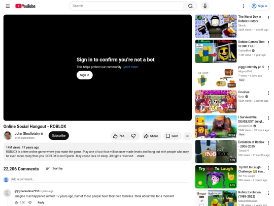Open Roblox Evolution (1989-2022) thumbnail
274x206 pixels.
pos(216,198)
